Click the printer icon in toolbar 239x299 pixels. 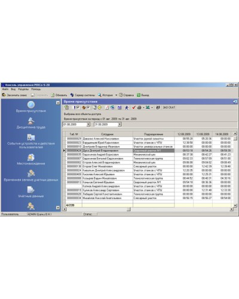pyautogui.click(x=139, y=108)
